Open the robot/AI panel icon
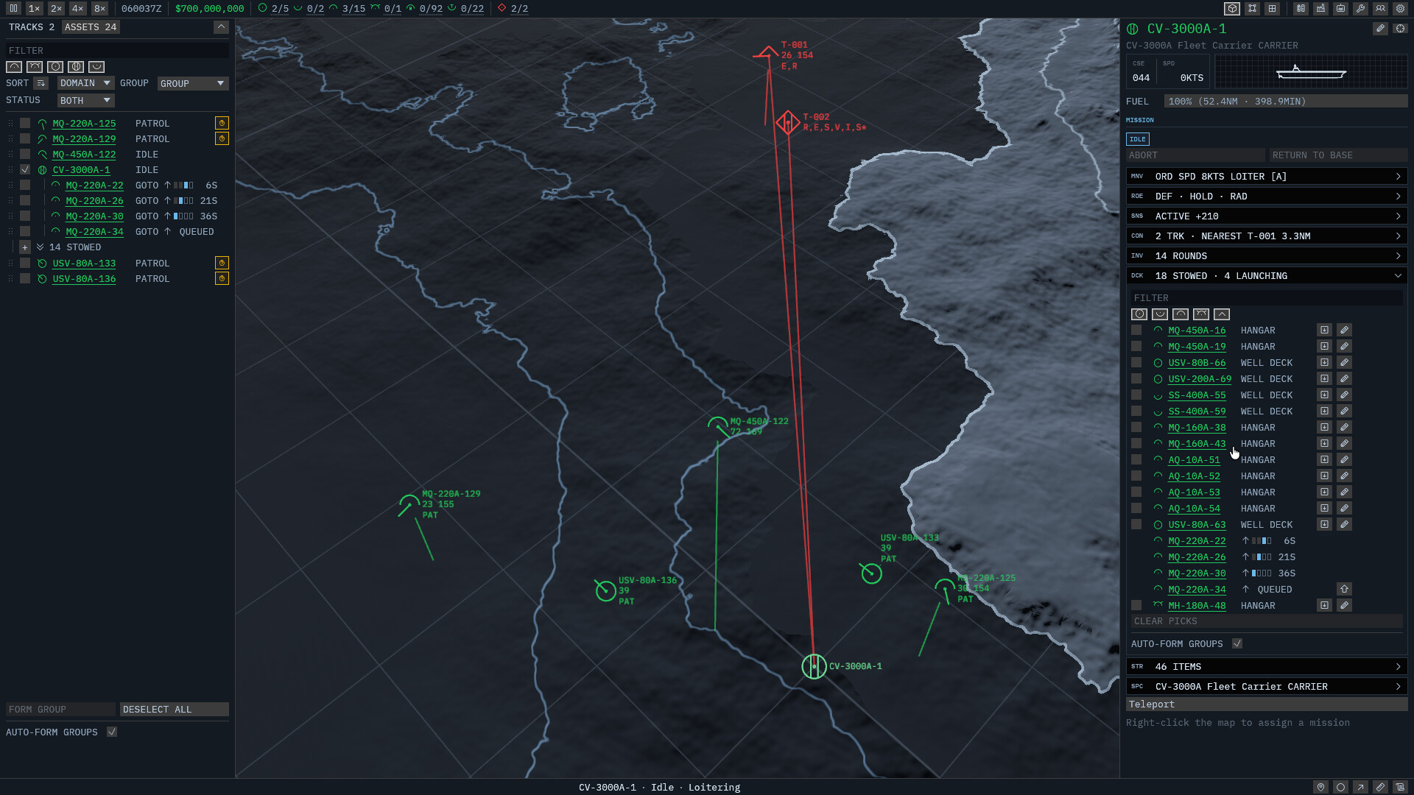 1341,8
